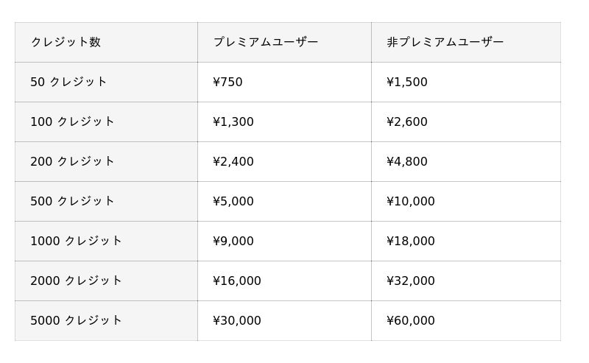The image size is (589, 363).
Task: Click the ¥60,000 non-premium price cell
Action: coord(411,320)
